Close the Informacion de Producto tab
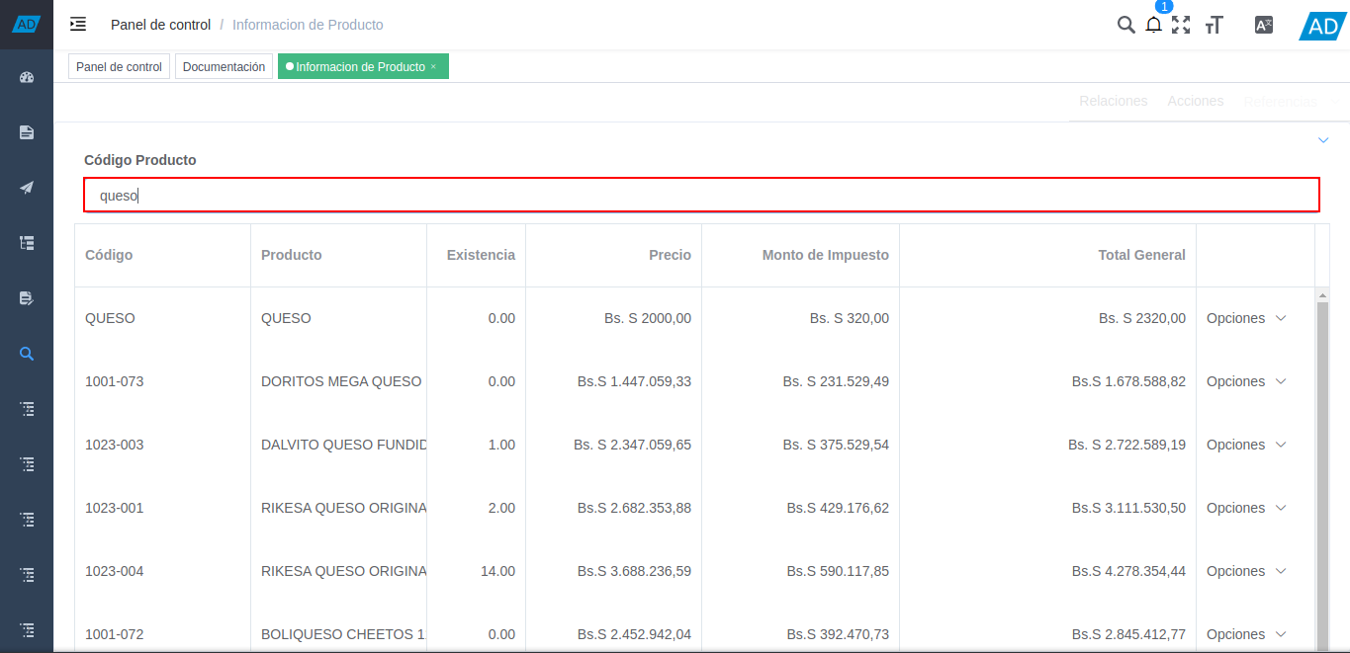Viewport: 1350px width, 653px height. tap(433, 67)
